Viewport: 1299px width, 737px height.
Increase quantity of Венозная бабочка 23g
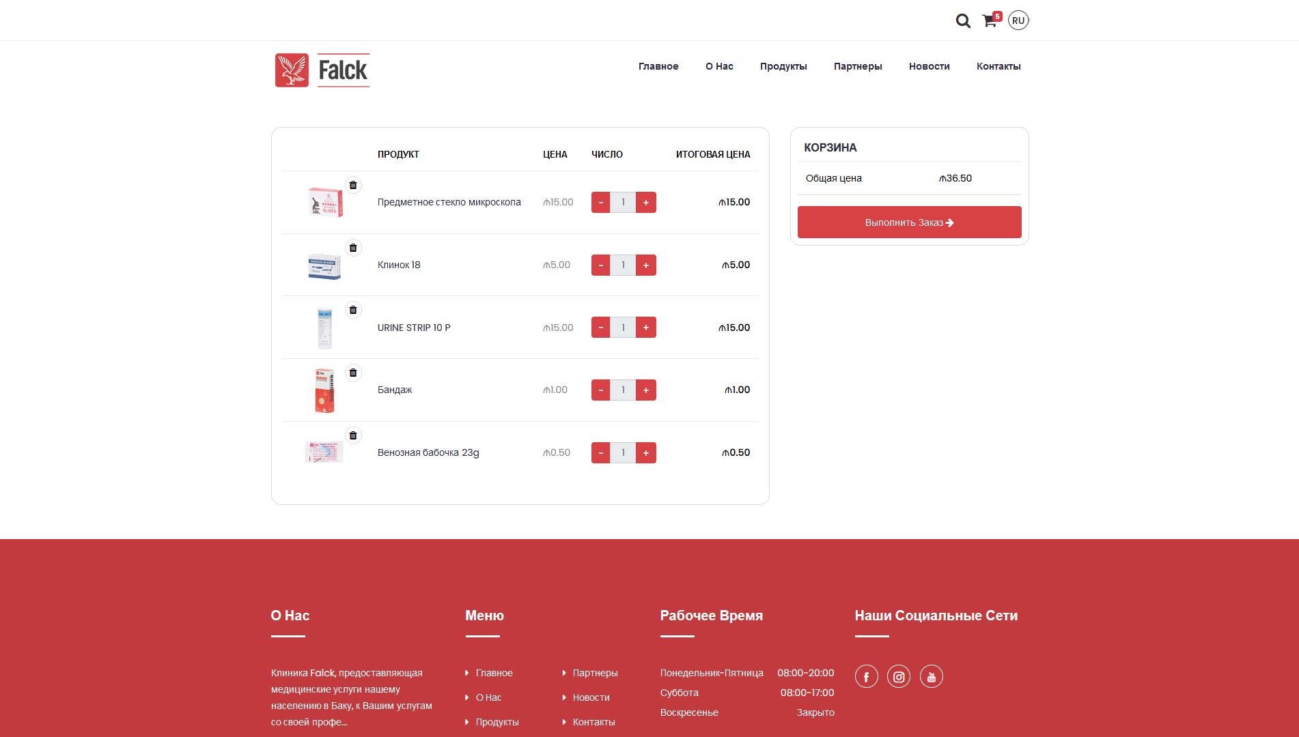pos(645,453)
